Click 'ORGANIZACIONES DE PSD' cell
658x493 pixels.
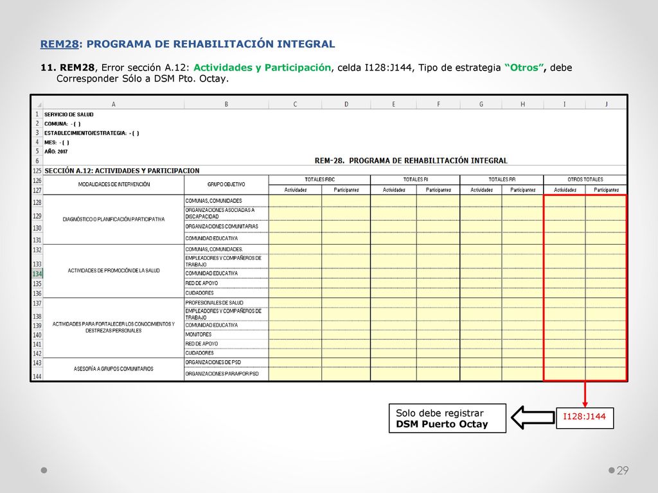click(226, 362)
